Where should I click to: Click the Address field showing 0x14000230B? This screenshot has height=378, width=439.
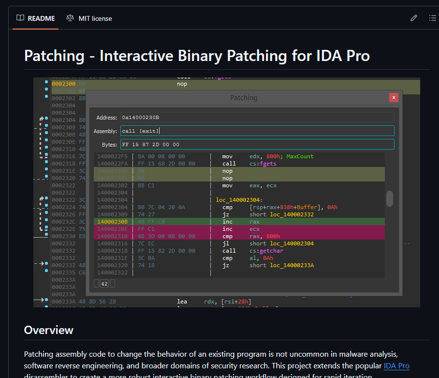[x=257, y=118]
